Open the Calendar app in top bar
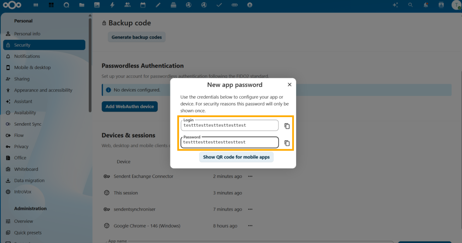This screenshot has height=243, width=462. click(143, 5)
